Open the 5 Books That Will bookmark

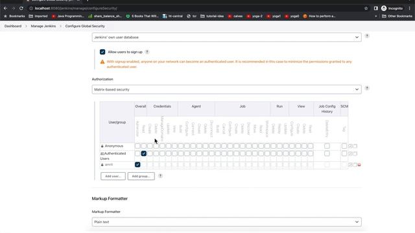[x=143, y=16]
